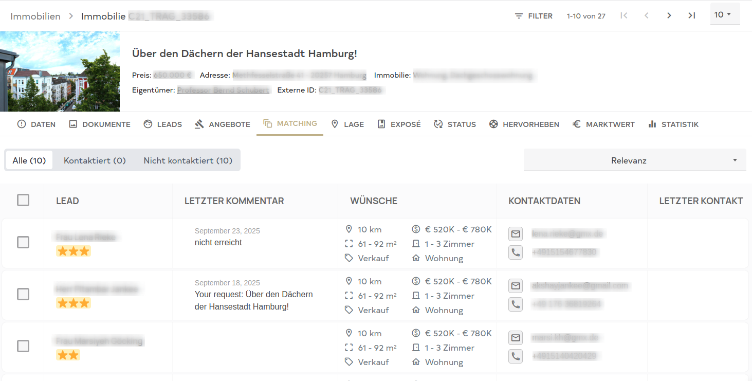This screenshot has height=381, width=752.
Task: Tick the checkbox for the third lead
Action: coord(23,346)
